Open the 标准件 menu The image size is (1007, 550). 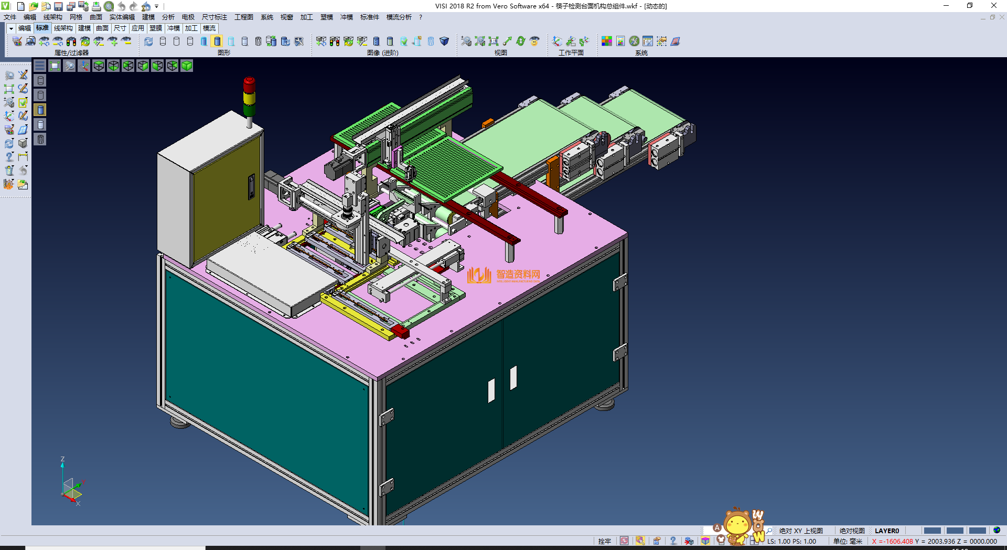pyautogui.click(x=369, y=17)
